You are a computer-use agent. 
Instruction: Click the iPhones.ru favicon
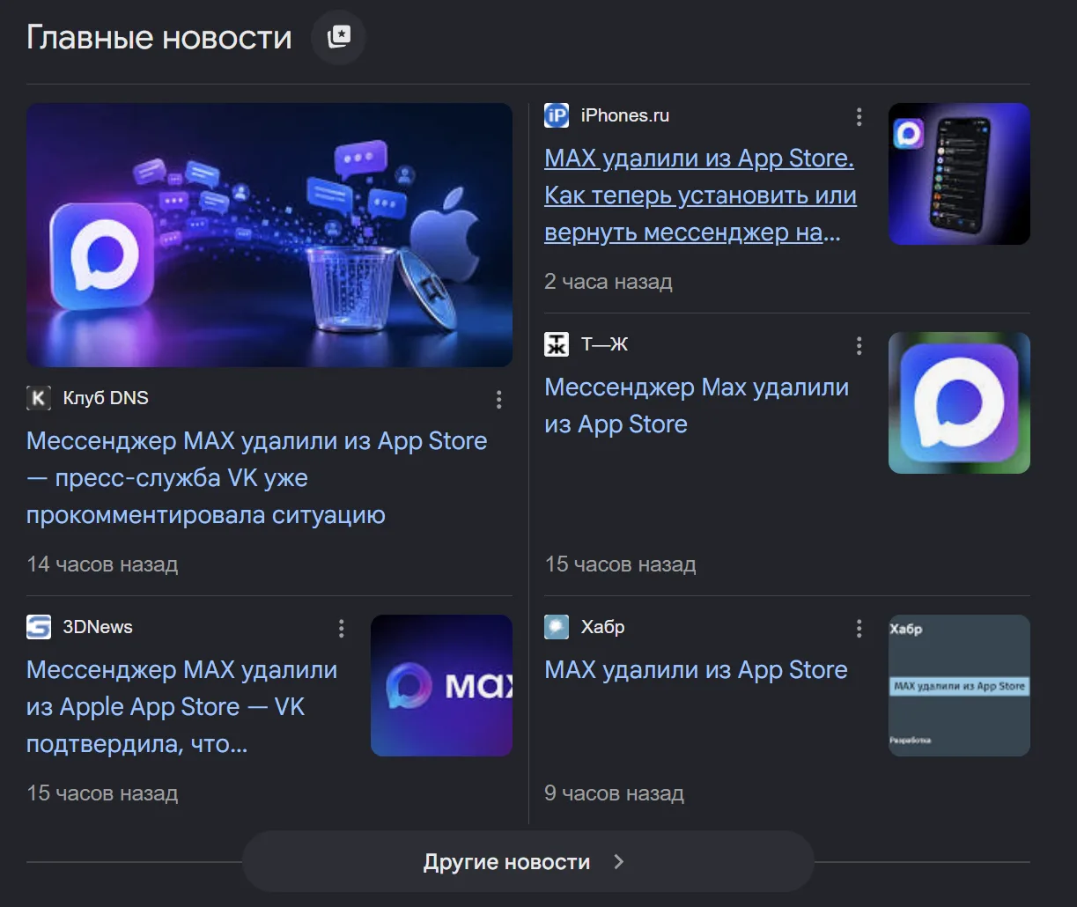pyautogui.click(x=557, y=115)
